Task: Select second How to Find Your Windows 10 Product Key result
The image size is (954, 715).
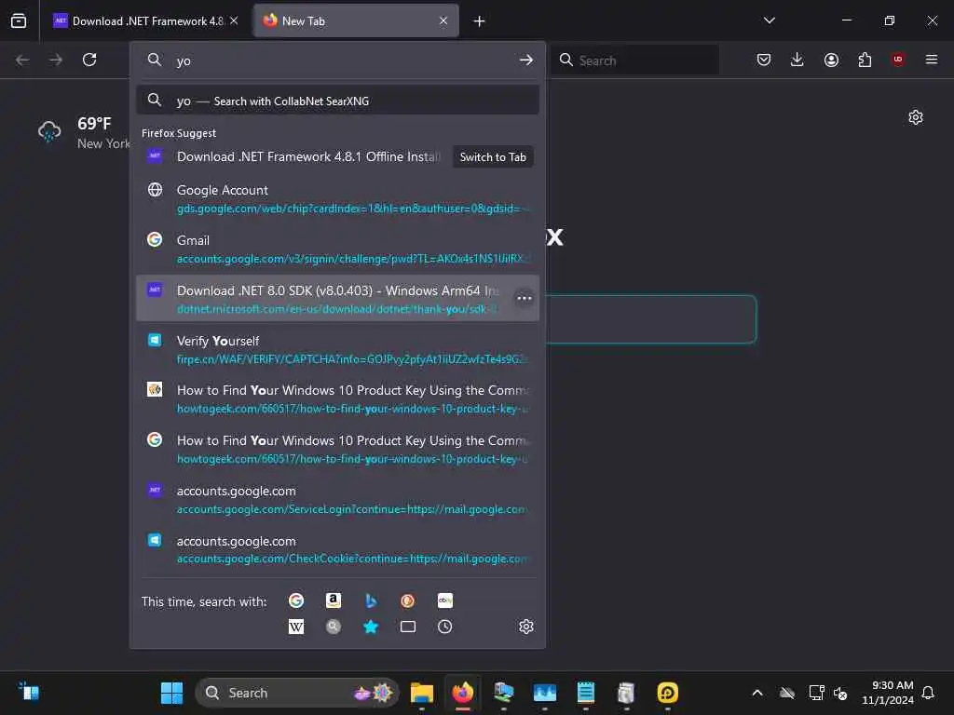Action: [x=337, y=449]
